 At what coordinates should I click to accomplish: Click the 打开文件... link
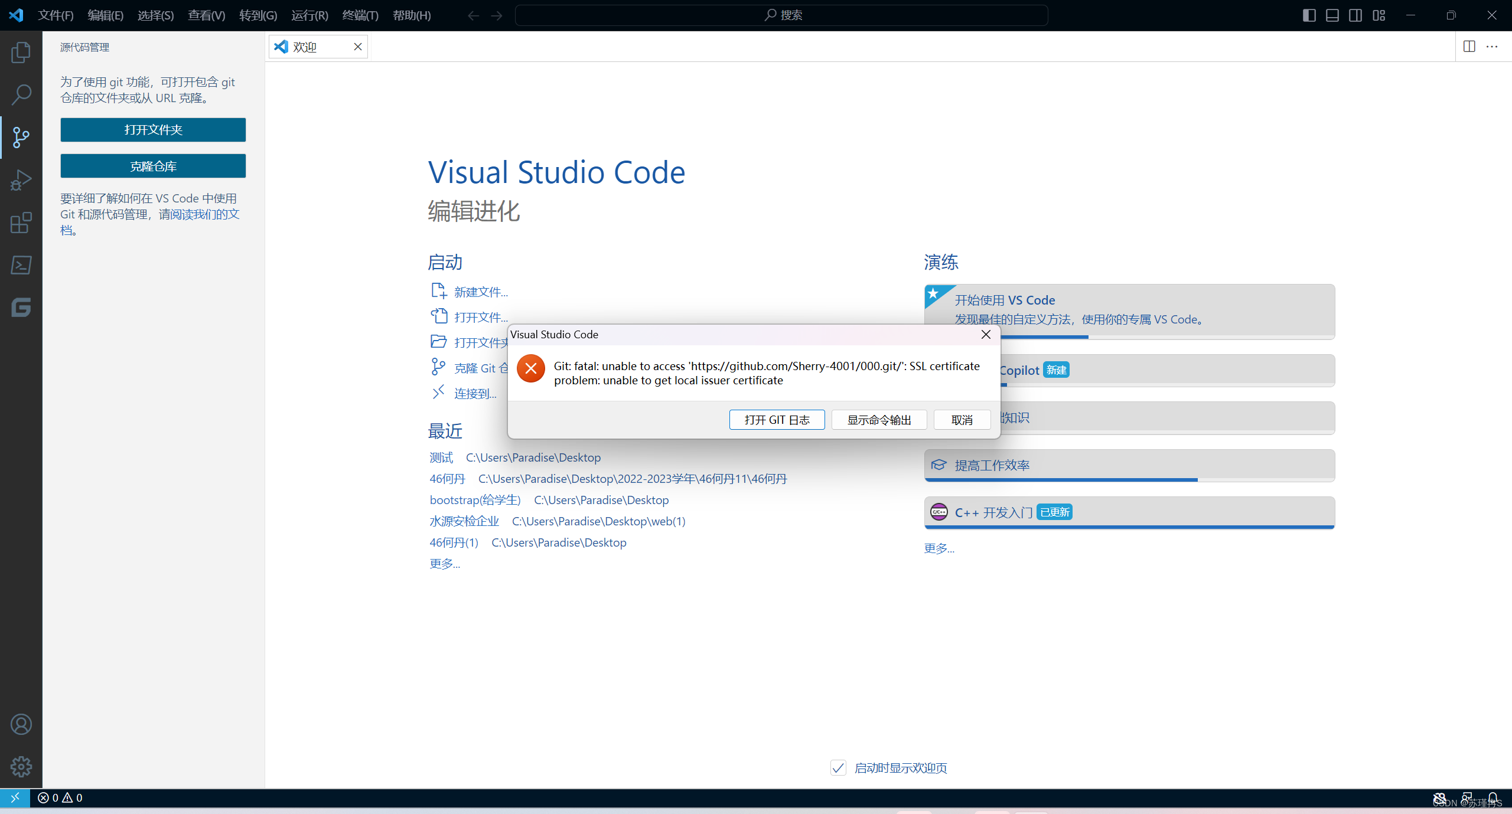481,318
